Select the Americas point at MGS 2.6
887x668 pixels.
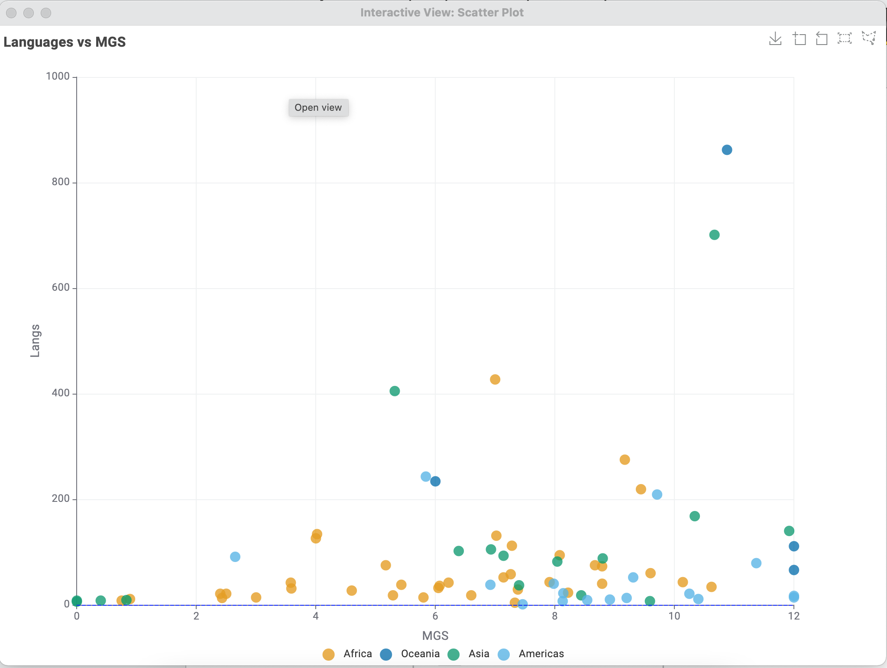pyautogui.click(x=235, y=557)
